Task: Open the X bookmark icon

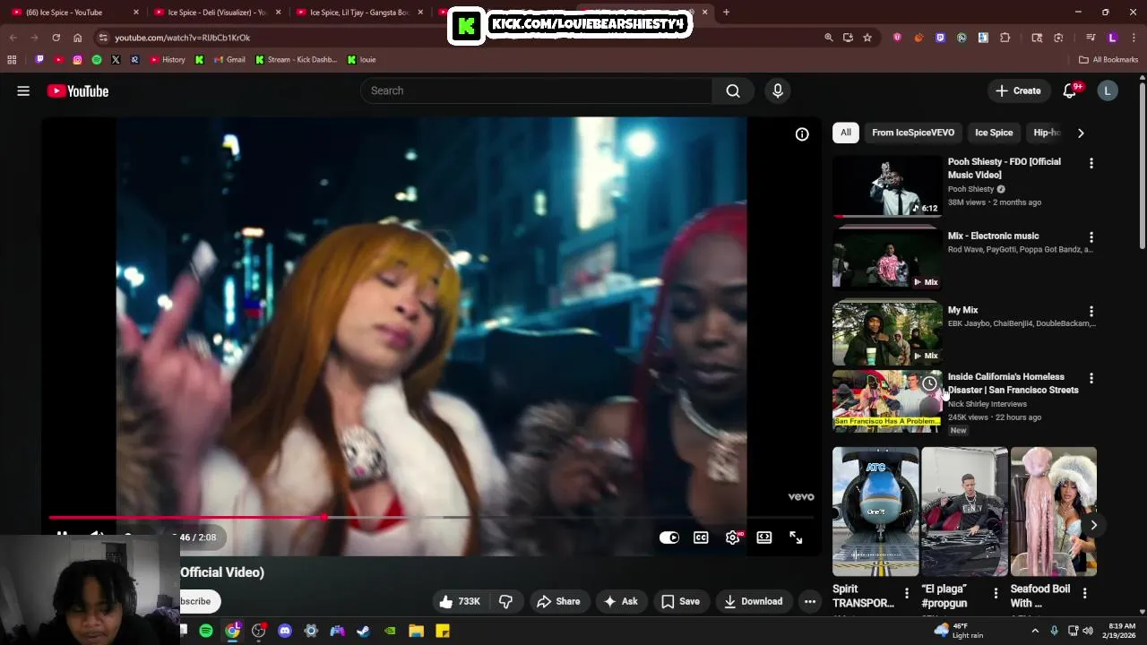Action: pos(116,60)
